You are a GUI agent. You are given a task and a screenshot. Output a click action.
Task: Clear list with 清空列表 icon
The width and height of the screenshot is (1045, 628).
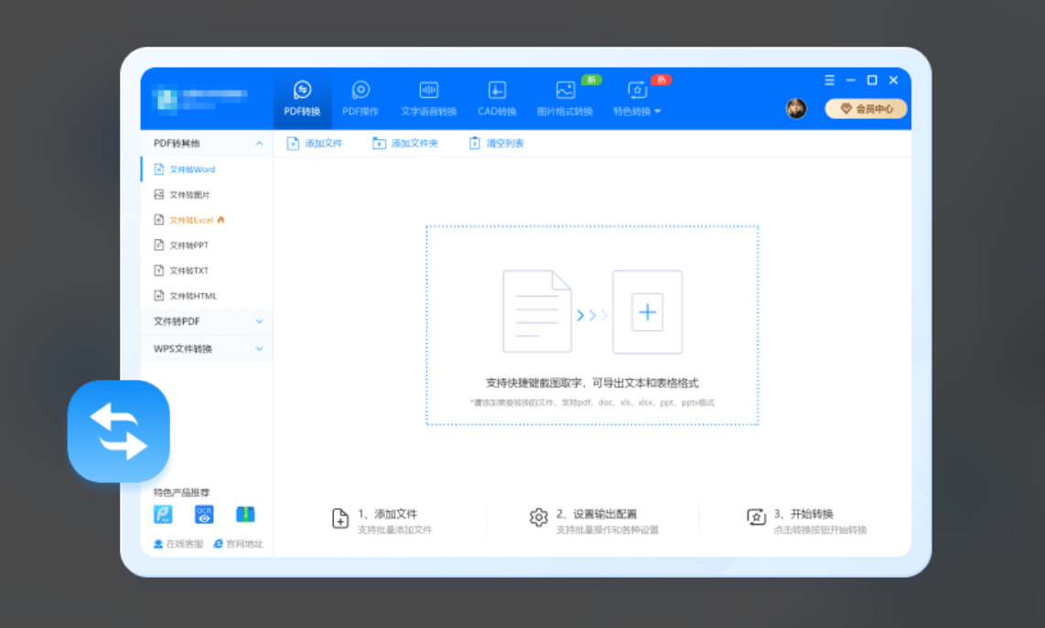tap(475, 144)
